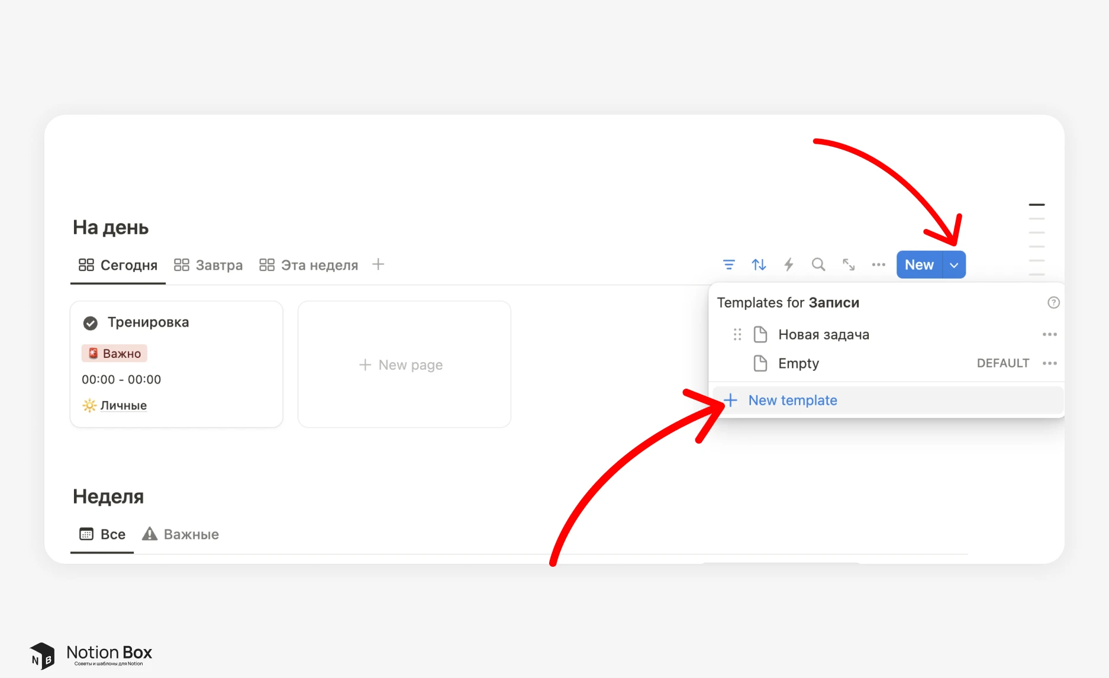This screenshot has height=678, width=1109.
Task: Open options for Новая задача template
Action: (1049, 335)
